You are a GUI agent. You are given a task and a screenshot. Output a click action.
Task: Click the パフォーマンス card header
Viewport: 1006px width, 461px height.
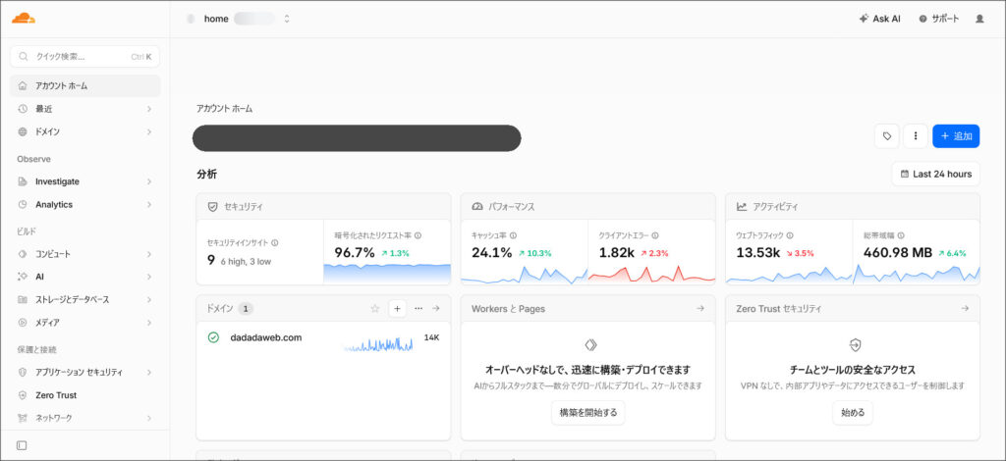(x=587, y=207)
